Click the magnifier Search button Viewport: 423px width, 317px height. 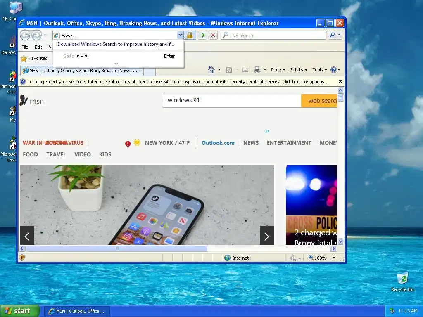pos(333,35)
